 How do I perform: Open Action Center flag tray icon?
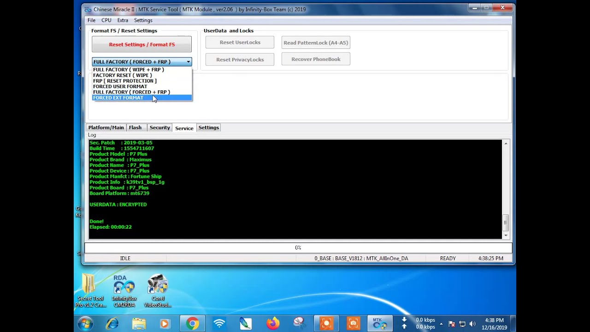tap(452, 324)
